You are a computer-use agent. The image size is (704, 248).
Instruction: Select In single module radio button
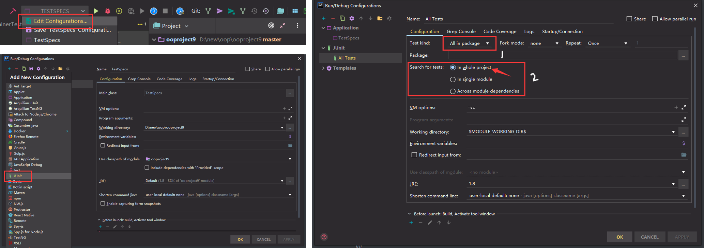tap(453, 79)
